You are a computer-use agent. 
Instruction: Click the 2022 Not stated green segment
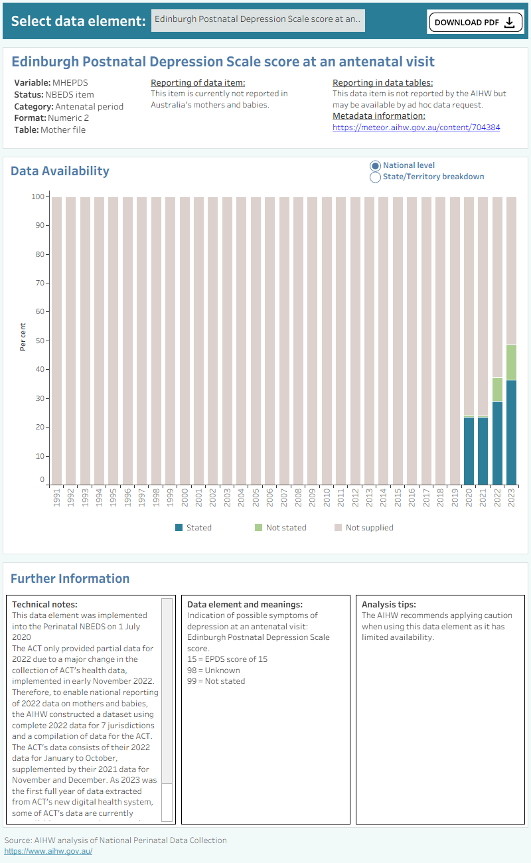click(x=497, y=390)
